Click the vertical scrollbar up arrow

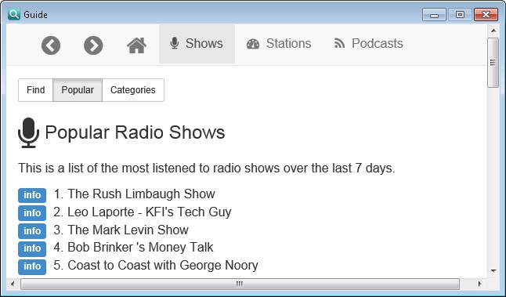click(x=493, y=31)
